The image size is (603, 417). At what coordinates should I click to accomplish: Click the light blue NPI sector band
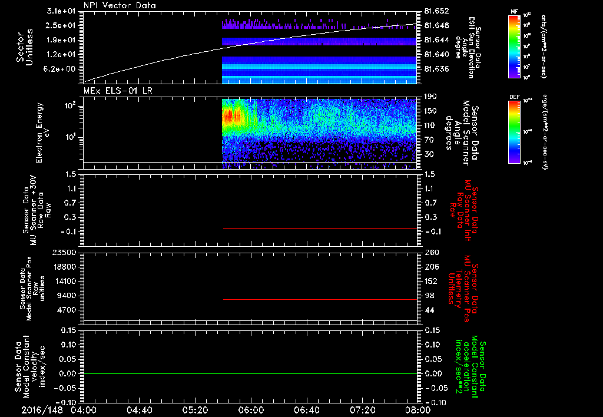(320, 67)
